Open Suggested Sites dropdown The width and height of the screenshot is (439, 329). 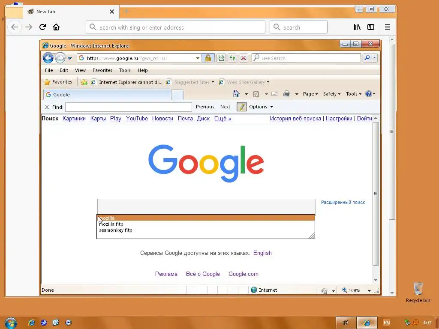[x=190, y=82]
